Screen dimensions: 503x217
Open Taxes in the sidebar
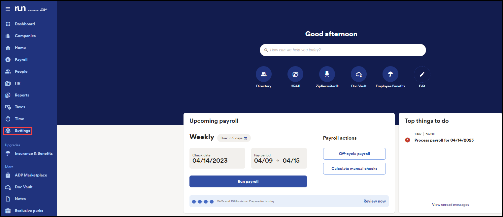[x=20, y=107]
